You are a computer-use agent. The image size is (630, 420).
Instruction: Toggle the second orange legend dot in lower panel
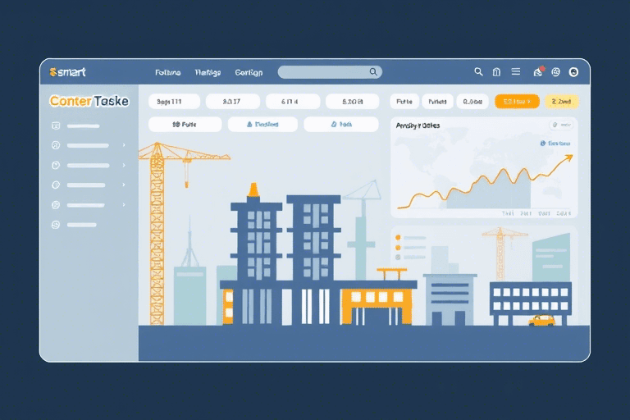pos(398,246)
